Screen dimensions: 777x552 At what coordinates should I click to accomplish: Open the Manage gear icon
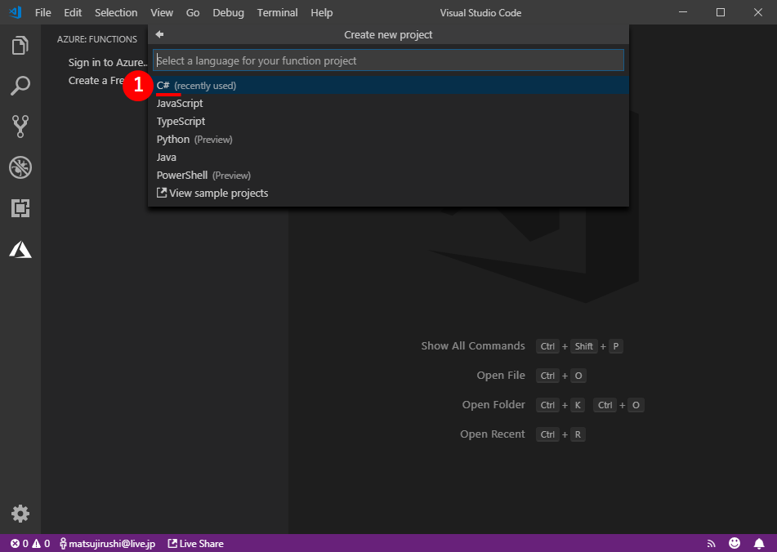(x=20, y=514)
